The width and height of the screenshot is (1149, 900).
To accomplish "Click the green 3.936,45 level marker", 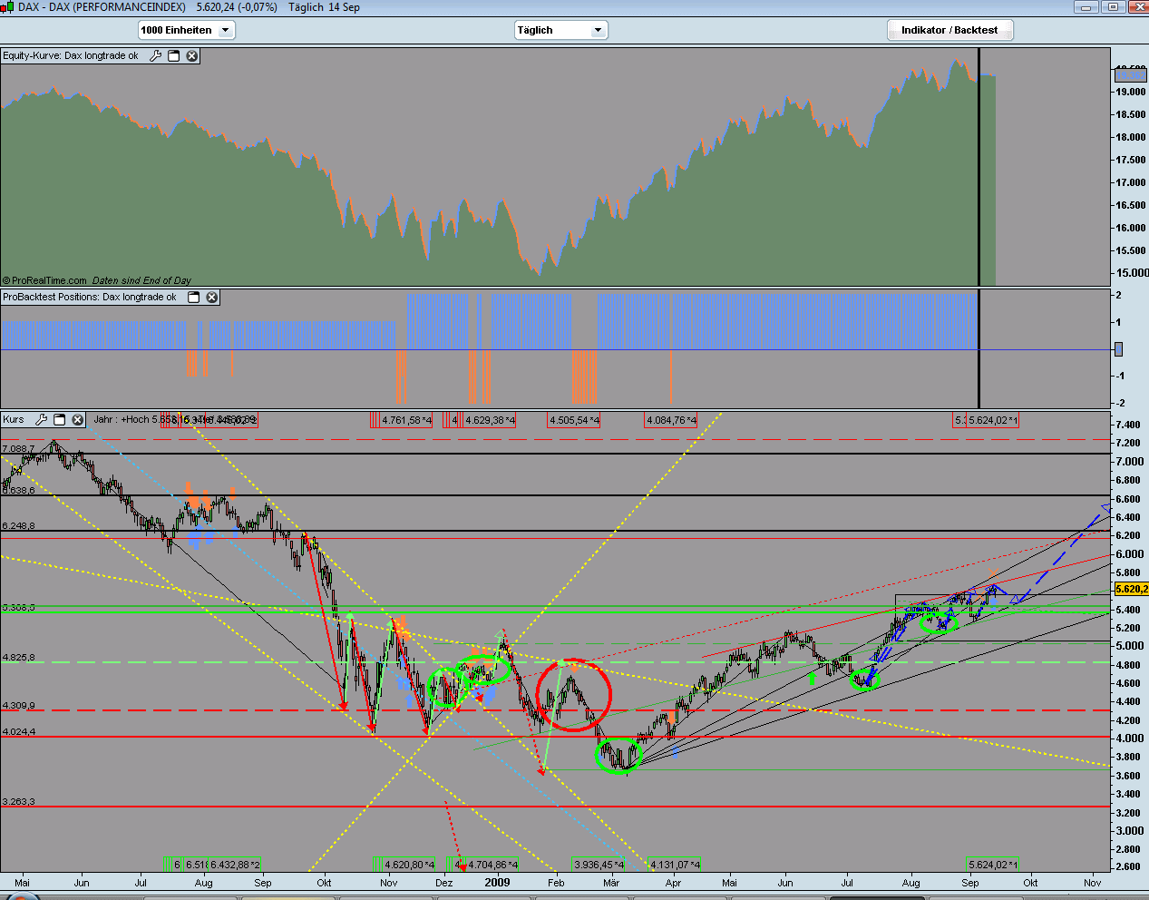I will coord(599,865).
